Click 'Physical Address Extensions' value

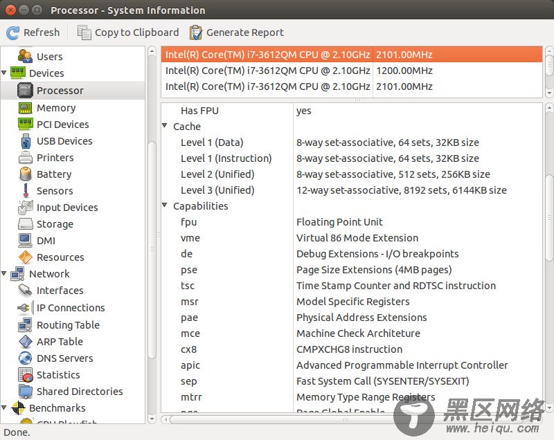pos(361,318)
